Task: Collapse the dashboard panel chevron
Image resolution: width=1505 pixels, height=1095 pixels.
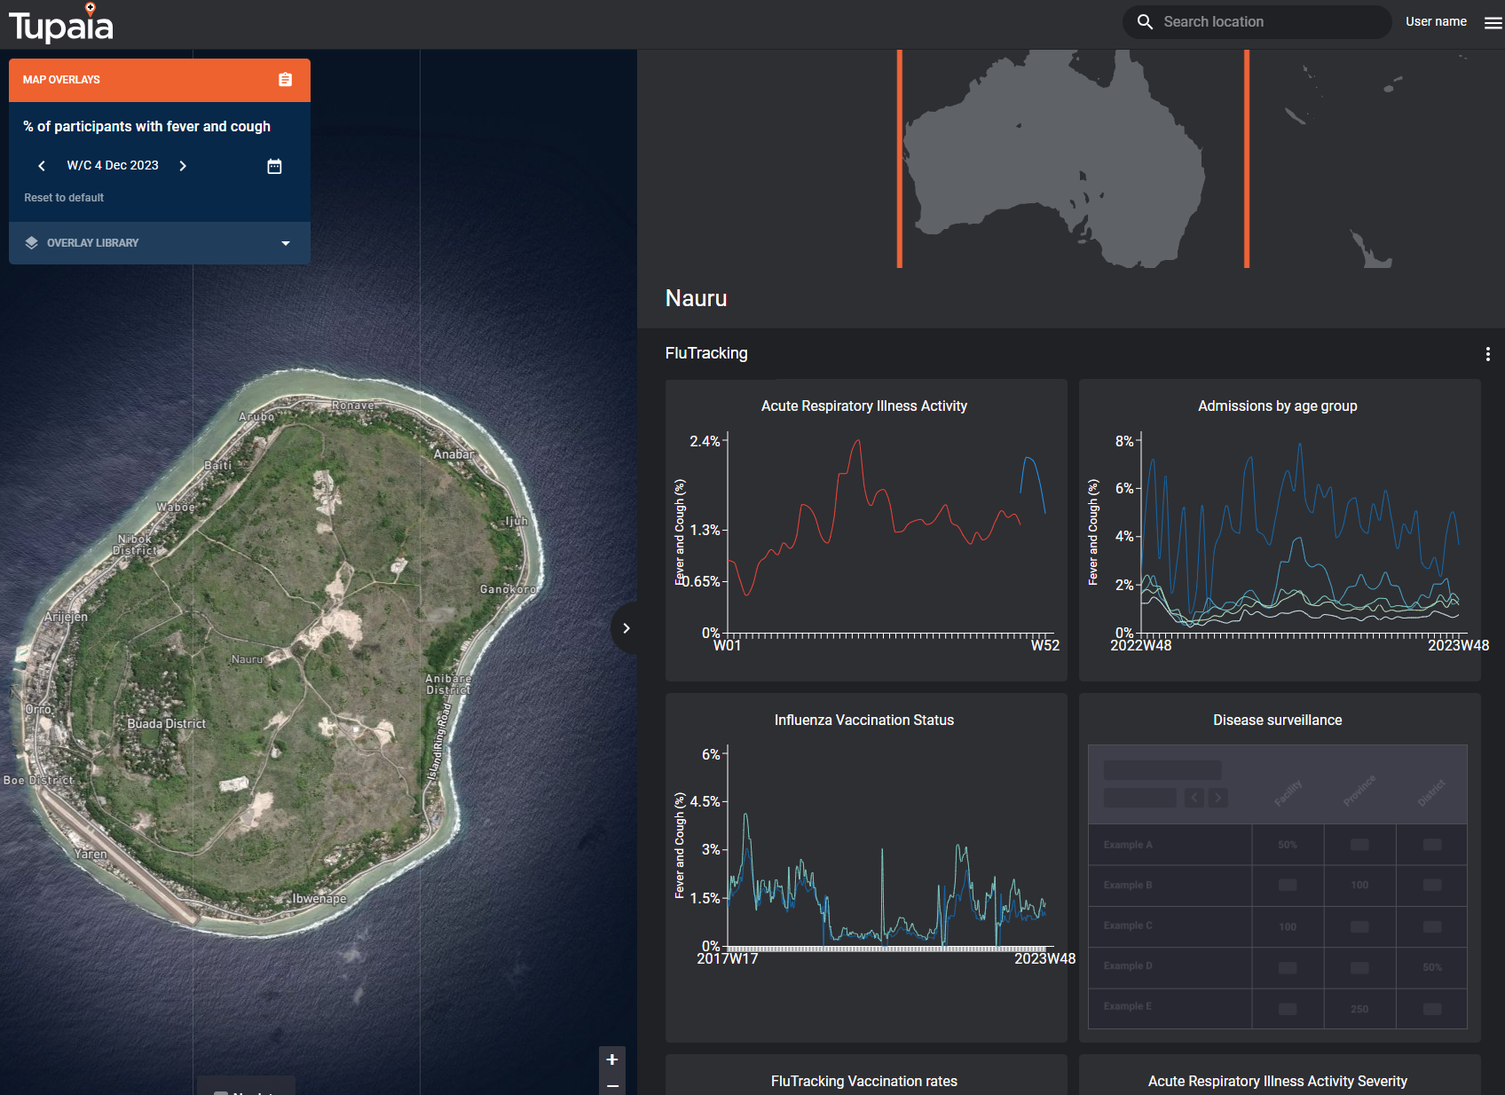Action: pos(626,628)
